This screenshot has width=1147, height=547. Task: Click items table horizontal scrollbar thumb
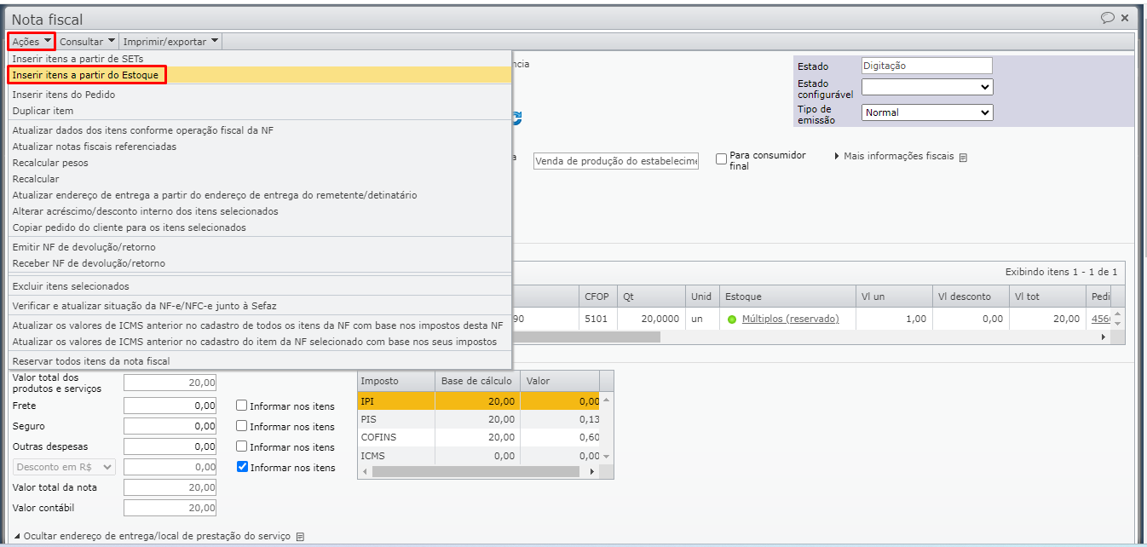point(585,337)
